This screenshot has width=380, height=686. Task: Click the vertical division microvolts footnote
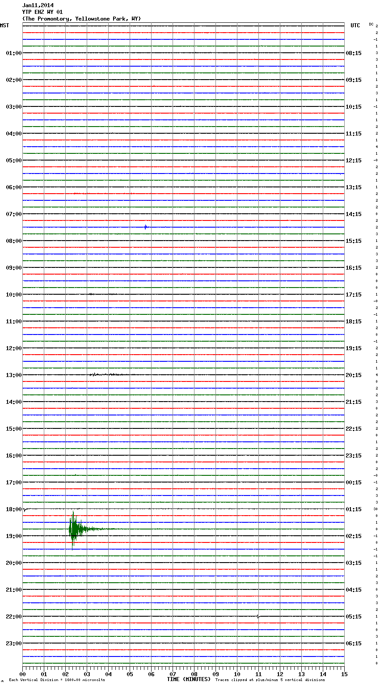(x=57, y=680)
